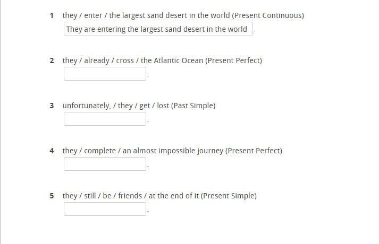
Task: Click the phrase "an almost impossible journey"
Action: click(x=173, y=151)
